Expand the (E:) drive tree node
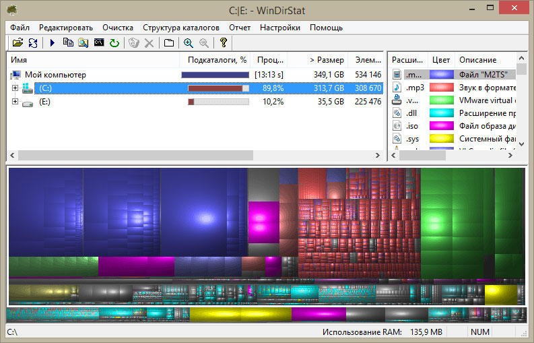 click(x=15, y=102)
